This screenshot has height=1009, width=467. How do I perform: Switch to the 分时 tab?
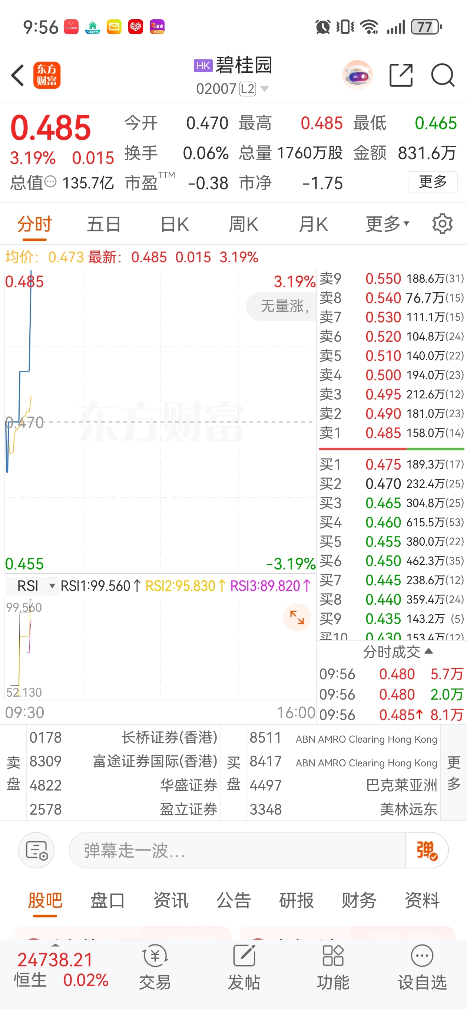34,224
